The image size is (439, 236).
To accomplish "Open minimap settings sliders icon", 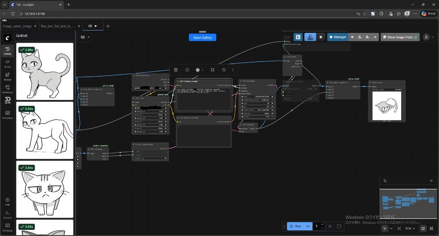I will coord(385,181).
